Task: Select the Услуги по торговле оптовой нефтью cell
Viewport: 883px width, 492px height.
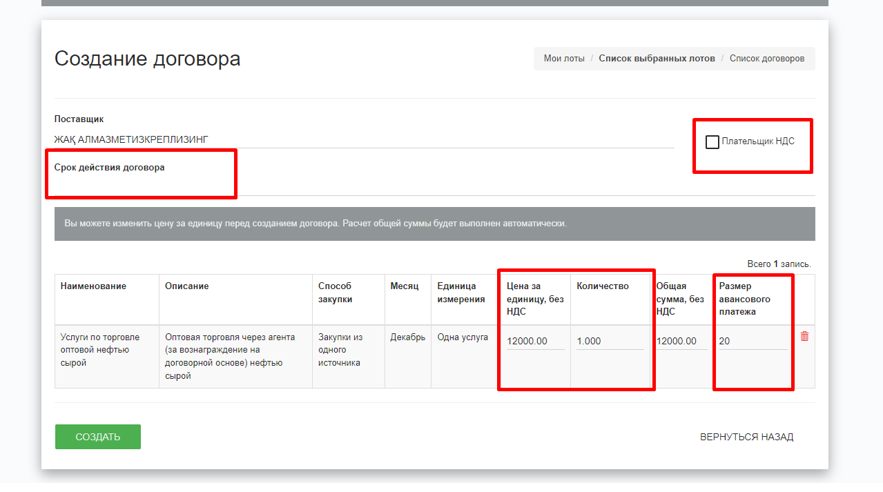Action: click(x=100, y=350)
